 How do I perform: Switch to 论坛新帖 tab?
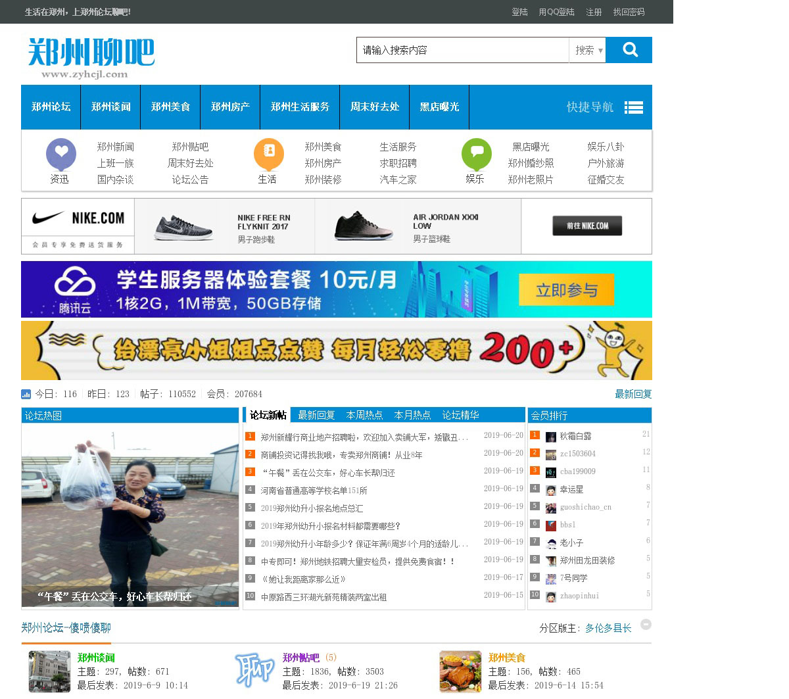[x=268, y=415]
